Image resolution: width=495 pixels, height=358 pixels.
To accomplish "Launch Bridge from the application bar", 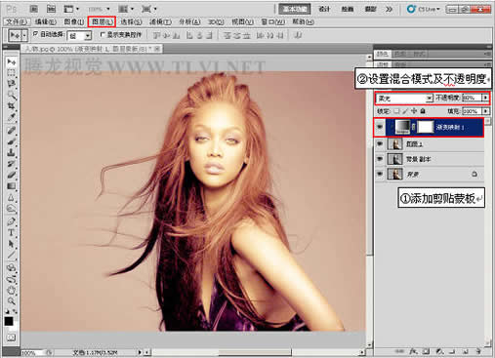I will click(x=34, y=9).
